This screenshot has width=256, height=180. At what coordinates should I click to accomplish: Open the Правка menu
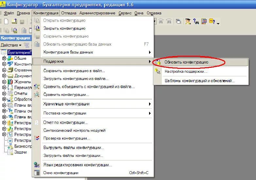[23, 13]
